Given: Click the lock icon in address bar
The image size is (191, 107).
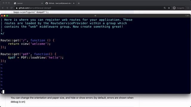Looking at the screenshot, I should click(17, 8).
